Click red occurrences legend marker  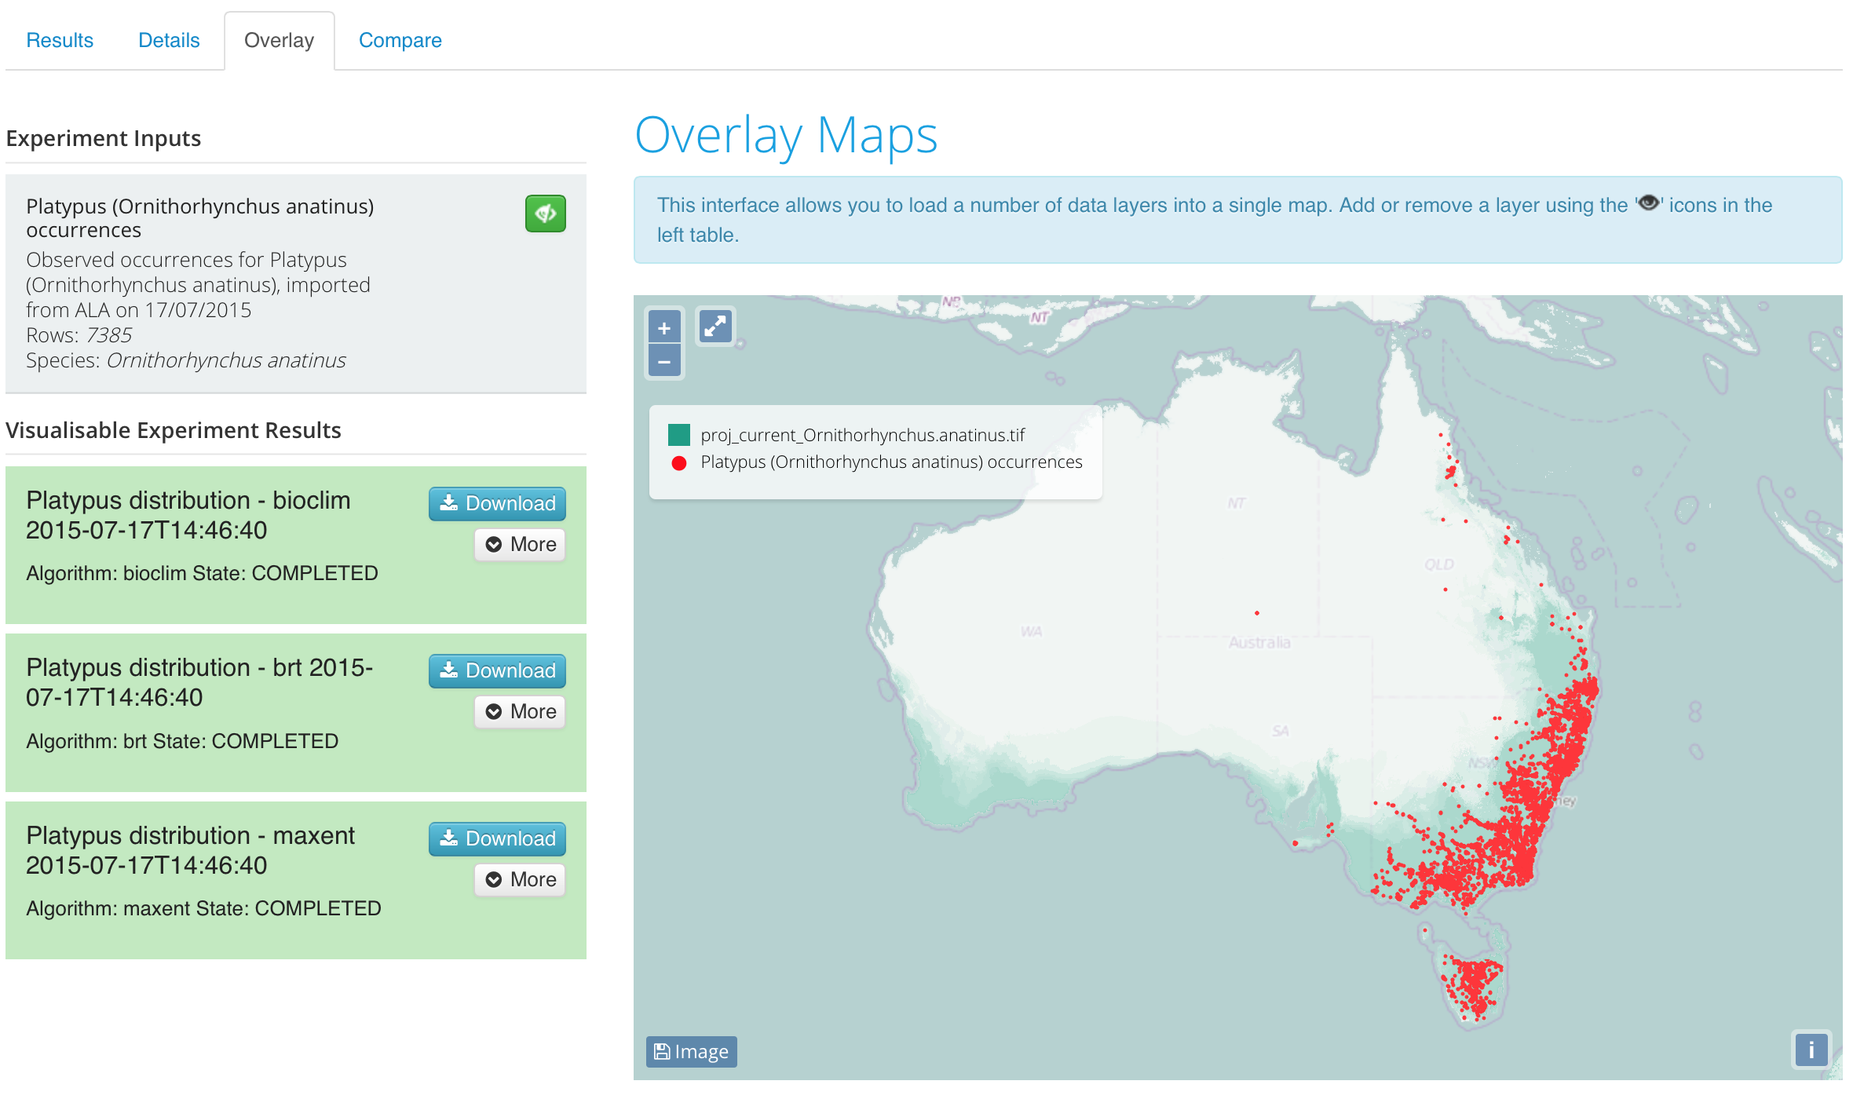679,463
